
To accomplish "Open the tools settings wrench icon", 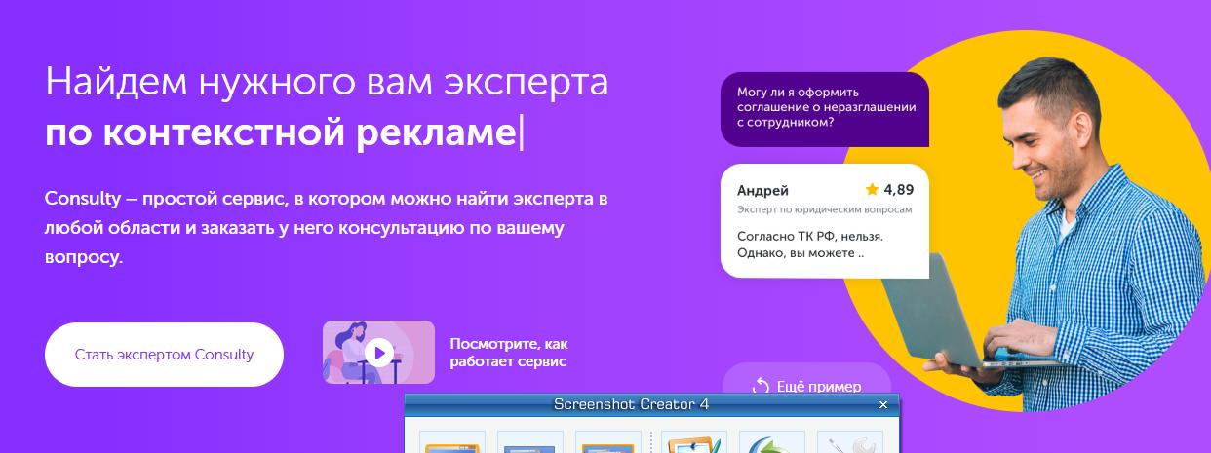I will [x=849, y=442].
